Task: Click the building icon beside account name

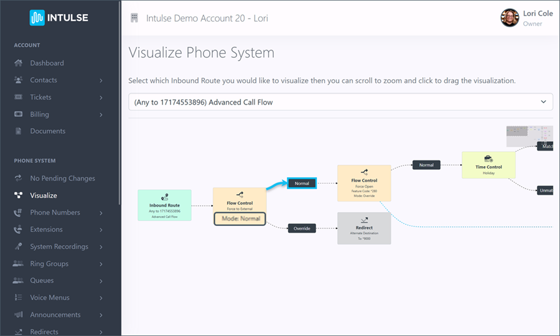Action: coord(134,18)
